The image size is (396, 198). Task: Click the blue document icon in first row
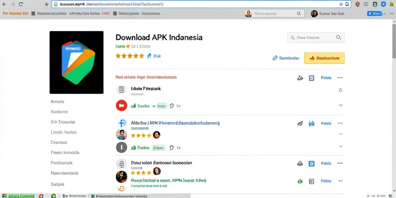click(312, 78)
